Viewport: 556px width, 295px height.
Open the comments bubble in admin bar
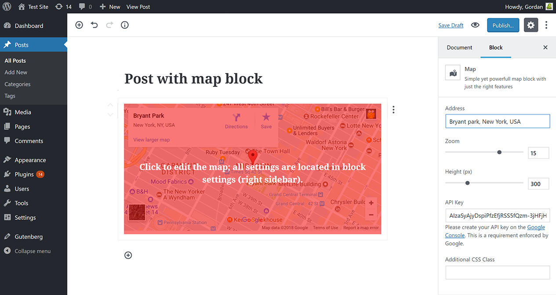point(86,7)
